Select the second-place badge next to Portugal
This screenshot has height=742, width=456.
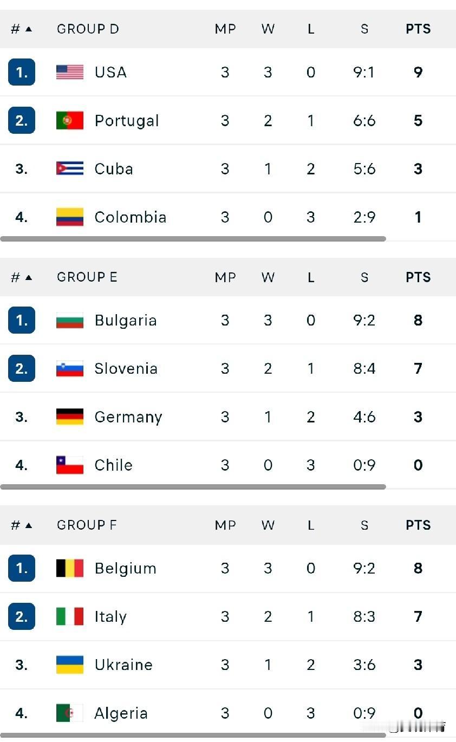(22, 120)
